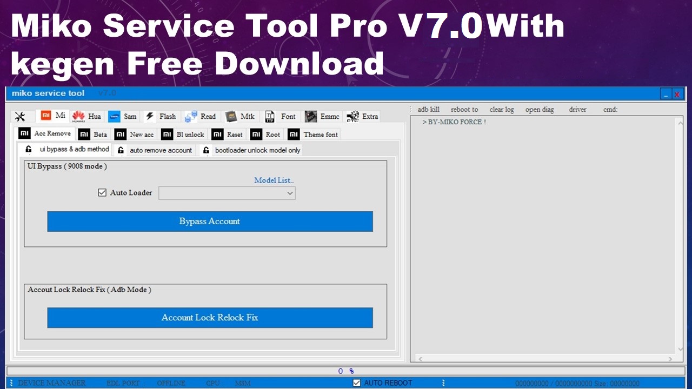
Task: Click the cmd: toolbar item
Action: pyautogui.click(x=610, y=110)
